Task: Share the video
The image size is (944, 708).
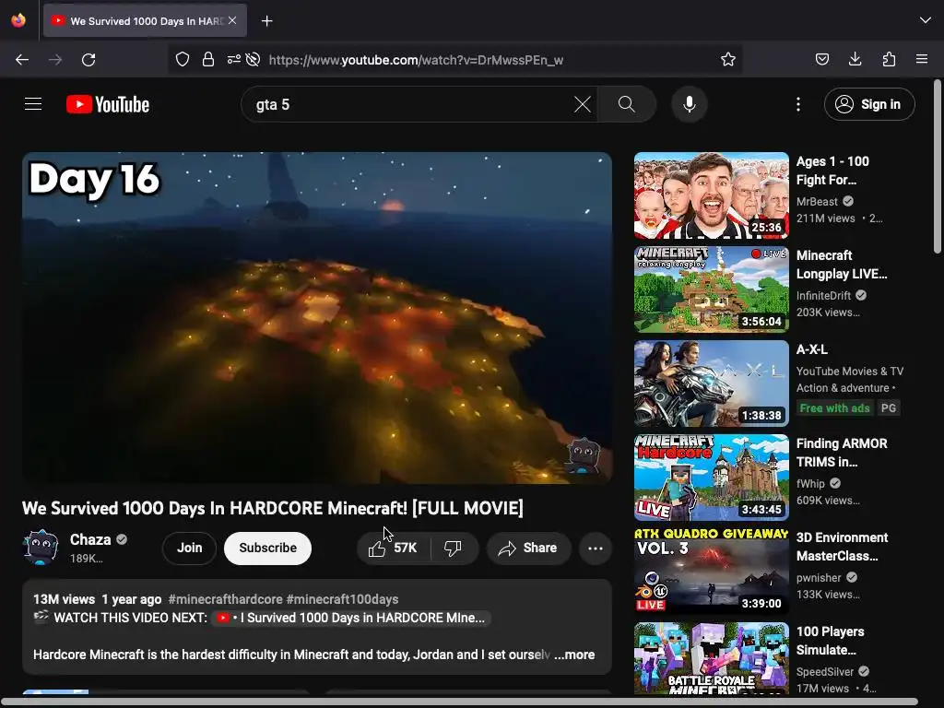Action: (528, 548)
